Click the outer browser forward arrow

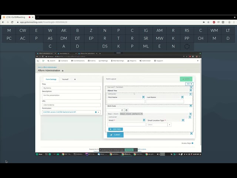tap(7, 22)
